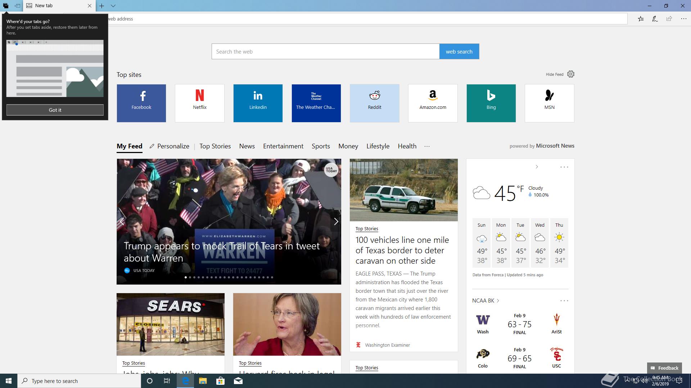Open the Trump Warren tweet headline
This screenshot has height=388, width=691.
(222, 252)
